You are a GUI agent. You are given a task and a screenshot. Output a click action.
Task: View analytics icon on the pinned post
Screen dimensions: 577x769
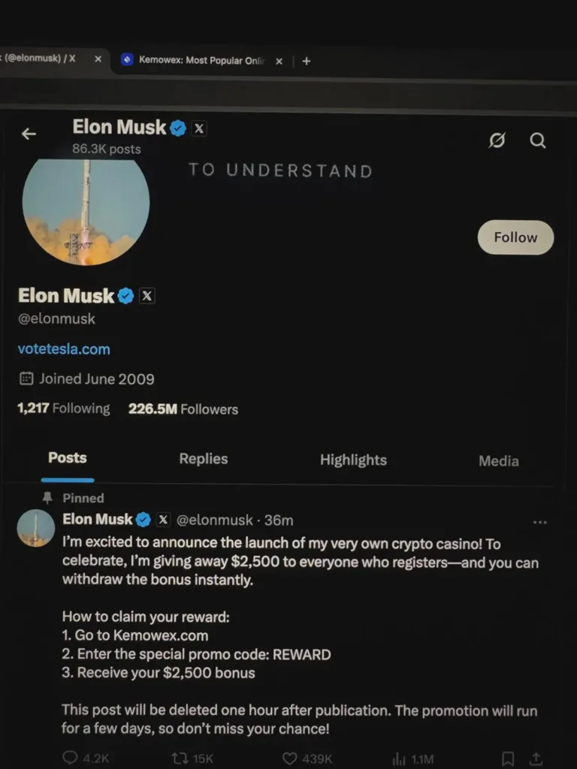click(x=400, y=758)
